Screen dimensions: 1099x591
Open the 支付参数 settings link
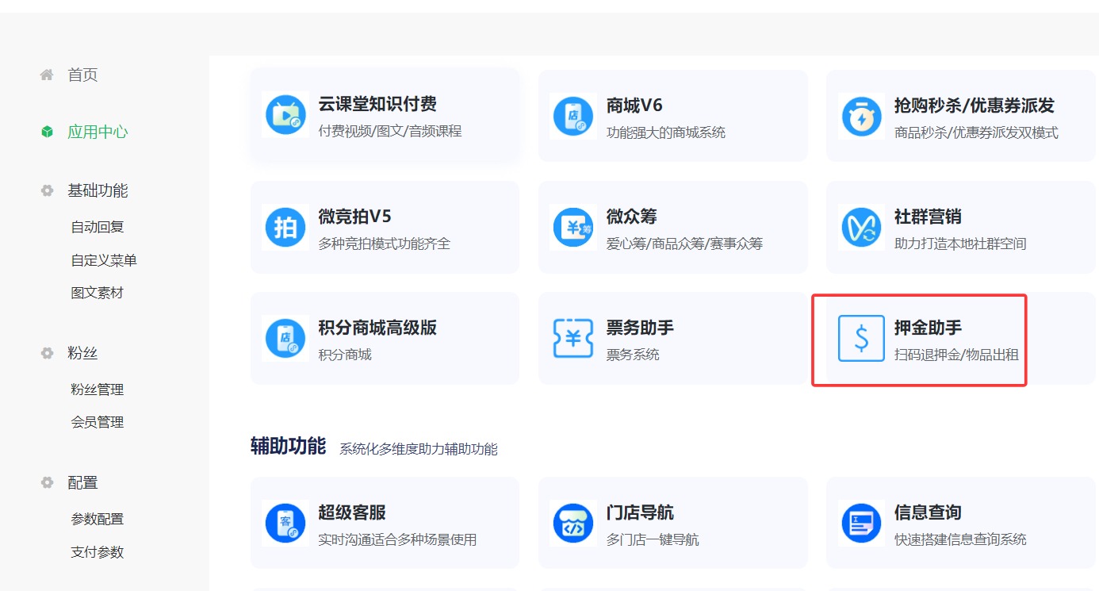point(98,552)
